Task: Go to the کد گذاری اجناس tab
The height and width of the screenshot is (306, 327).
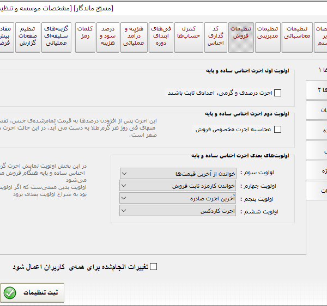Action: tap(215, 37)
